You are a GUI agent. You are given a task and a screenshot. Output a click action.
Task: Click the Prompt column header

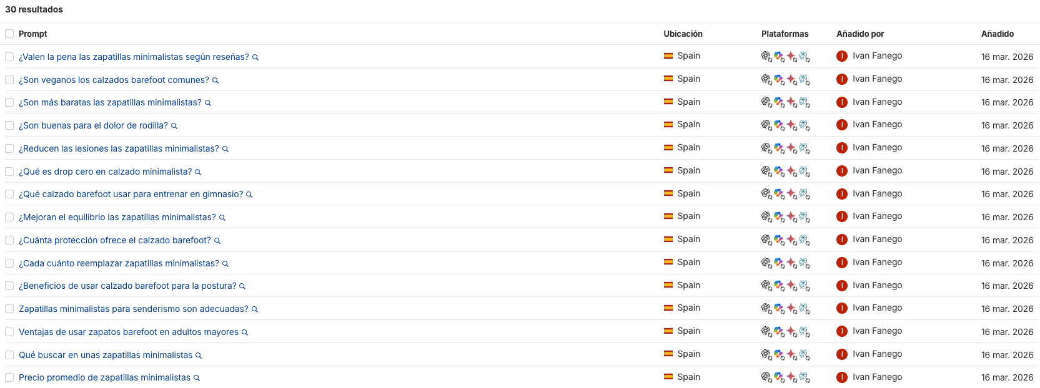(x=32, y=34)
